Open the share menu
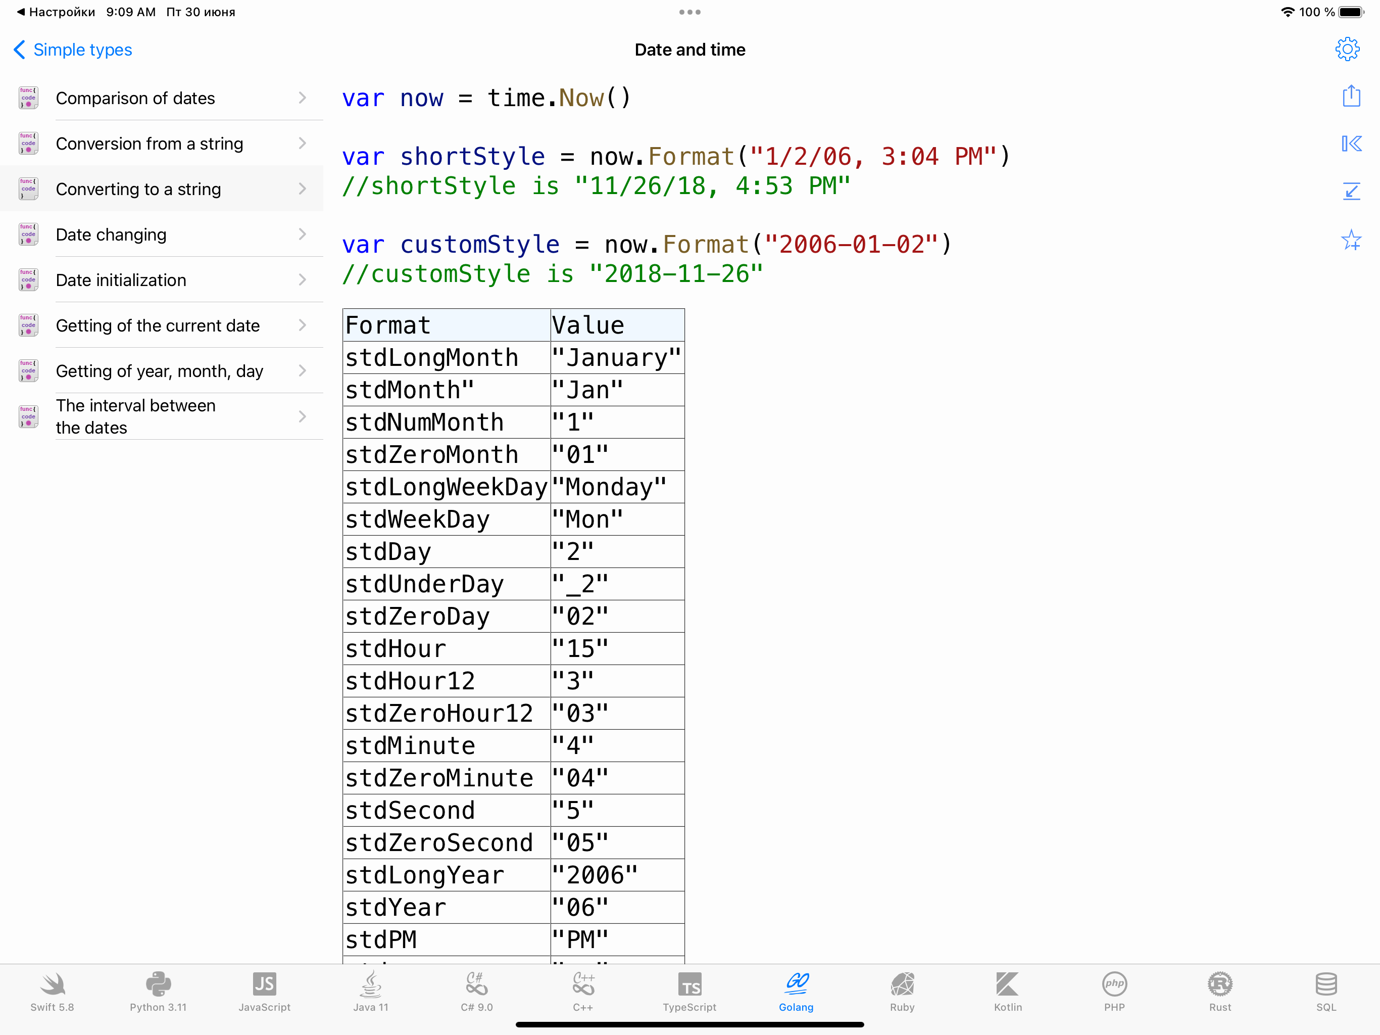Image resolution: width=1380 pixels, height=1035 pixels. (x=1351, y=96)
